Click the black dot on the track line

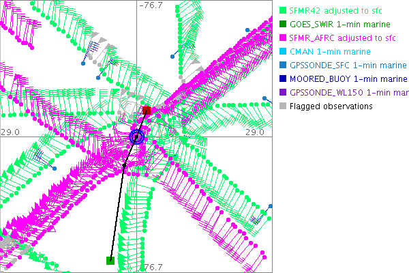[124, 165]
